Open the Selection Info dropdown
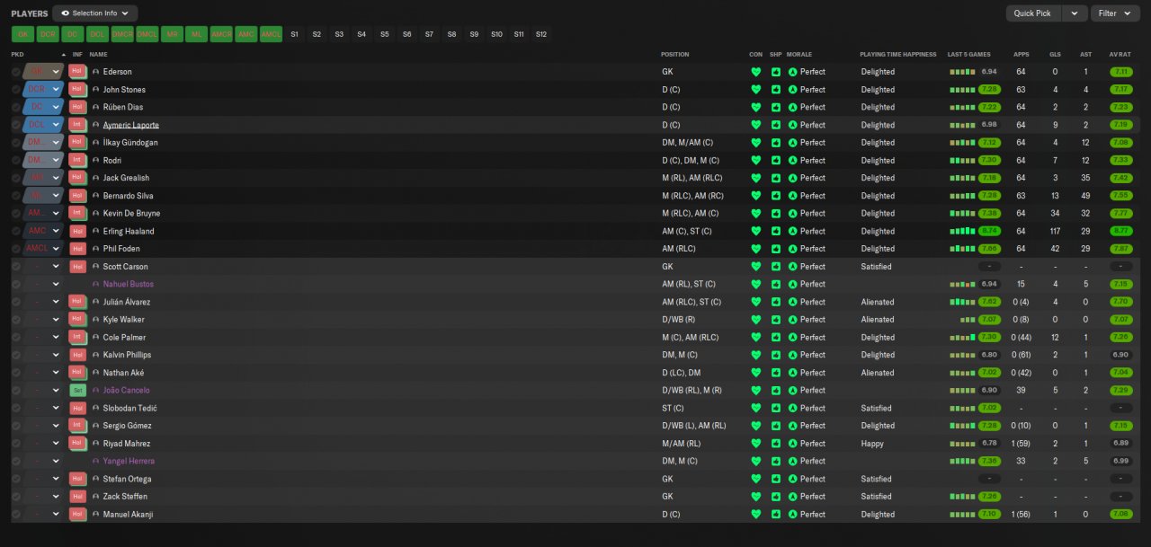 95,13
